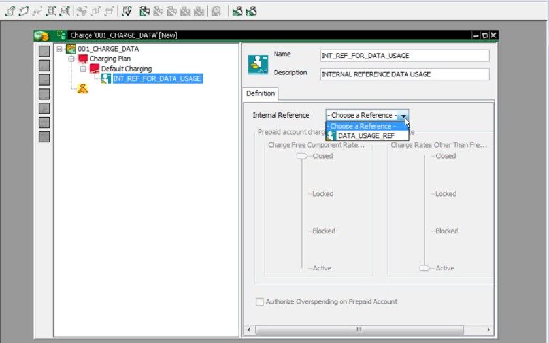This screenshot has height=343, width=549.
Task: Click the floppy disk save toolbar icon
Action: pyautogui.click(x=65, y=11)
